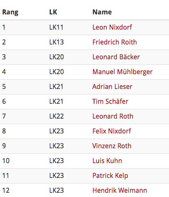Click the name Leonard Bäcker
This screenshot has width=169, height=197.
116,57
